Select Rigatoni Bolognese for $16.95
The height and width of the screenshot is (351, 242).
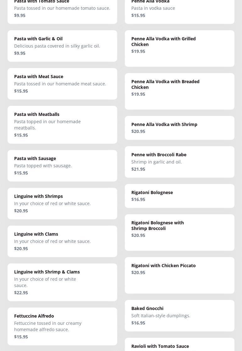(179, 196)
